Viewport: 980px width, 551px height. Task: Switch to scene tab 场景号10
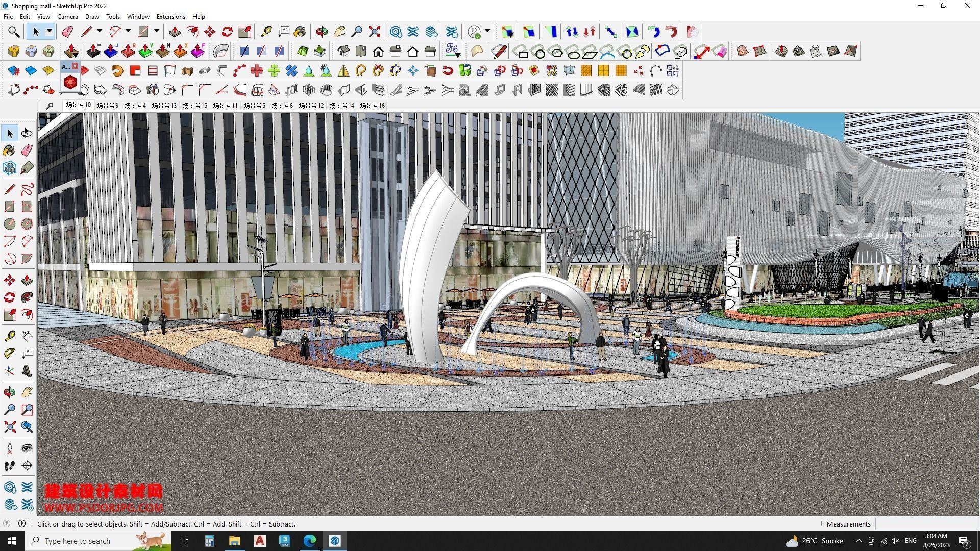click(78, 105)
